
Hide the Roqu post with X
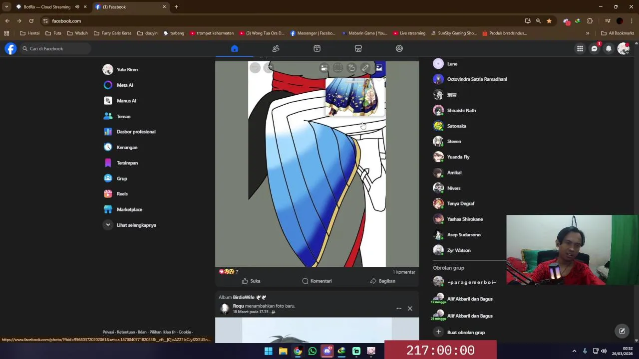click(x=410, y=309)
